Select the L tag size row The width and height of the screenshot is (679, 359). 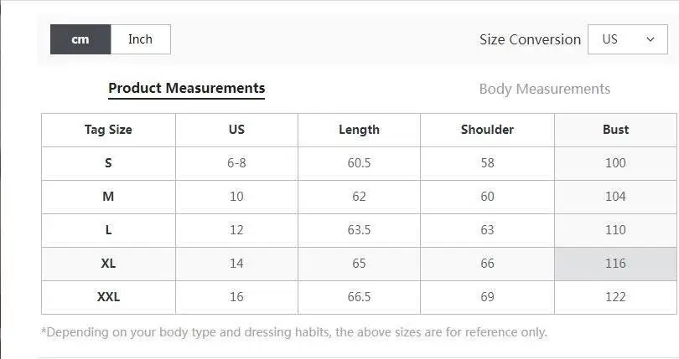pyautogui.click(x=108, y=230)
